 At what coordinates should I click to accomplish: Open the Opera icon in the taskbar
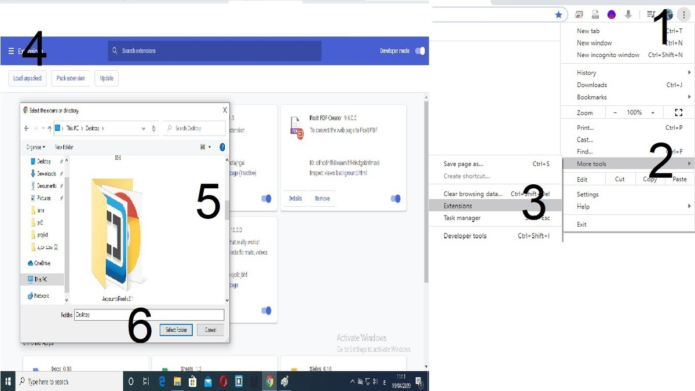coord(224,381)
